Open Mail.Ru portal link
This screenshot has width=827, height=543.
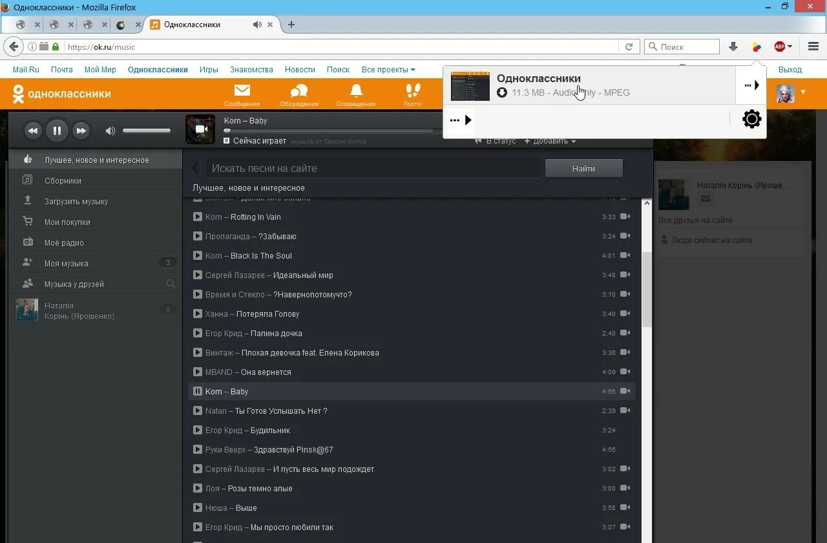pos(26,69)
